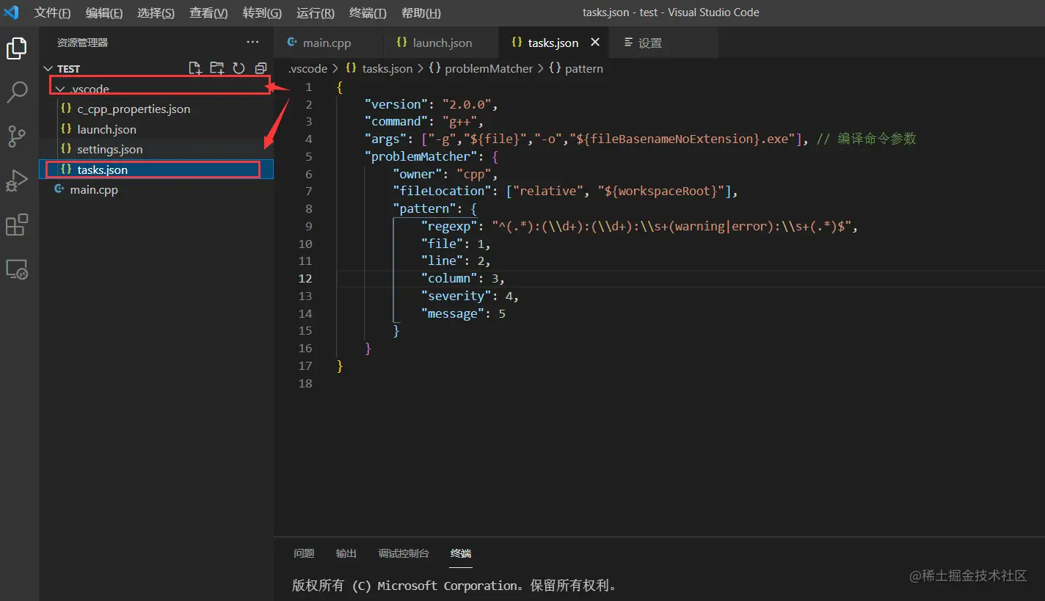Screen dimensions: 1045x601
Task: Open the Extensions view
Action: click(x=18, y=225)
